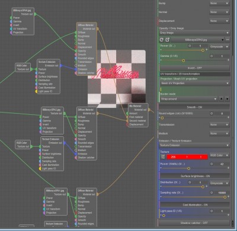Click the open-file icon beside the reload icon
The width and height of the screenshot is (237, 231).
tap(167, 40)
